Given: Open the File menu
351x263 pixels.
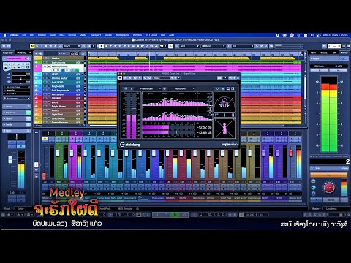Looking at the screenshot, I should coord(24,35).
